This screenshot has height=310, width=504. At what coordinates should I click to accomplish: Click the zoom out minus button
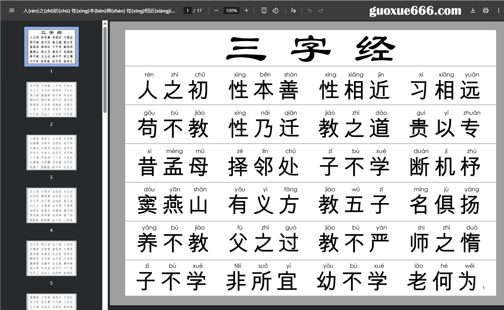click(216, 10)
